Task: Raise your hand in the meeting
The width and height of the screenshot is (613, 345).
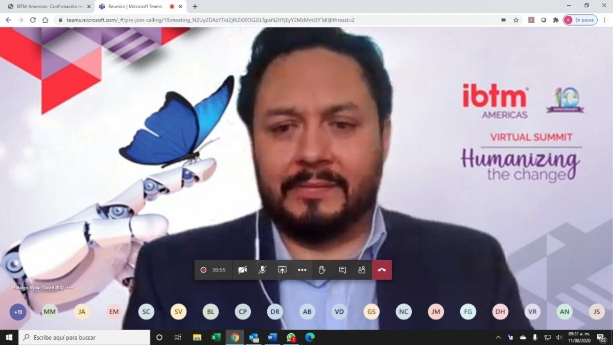Action: [322, 269]
